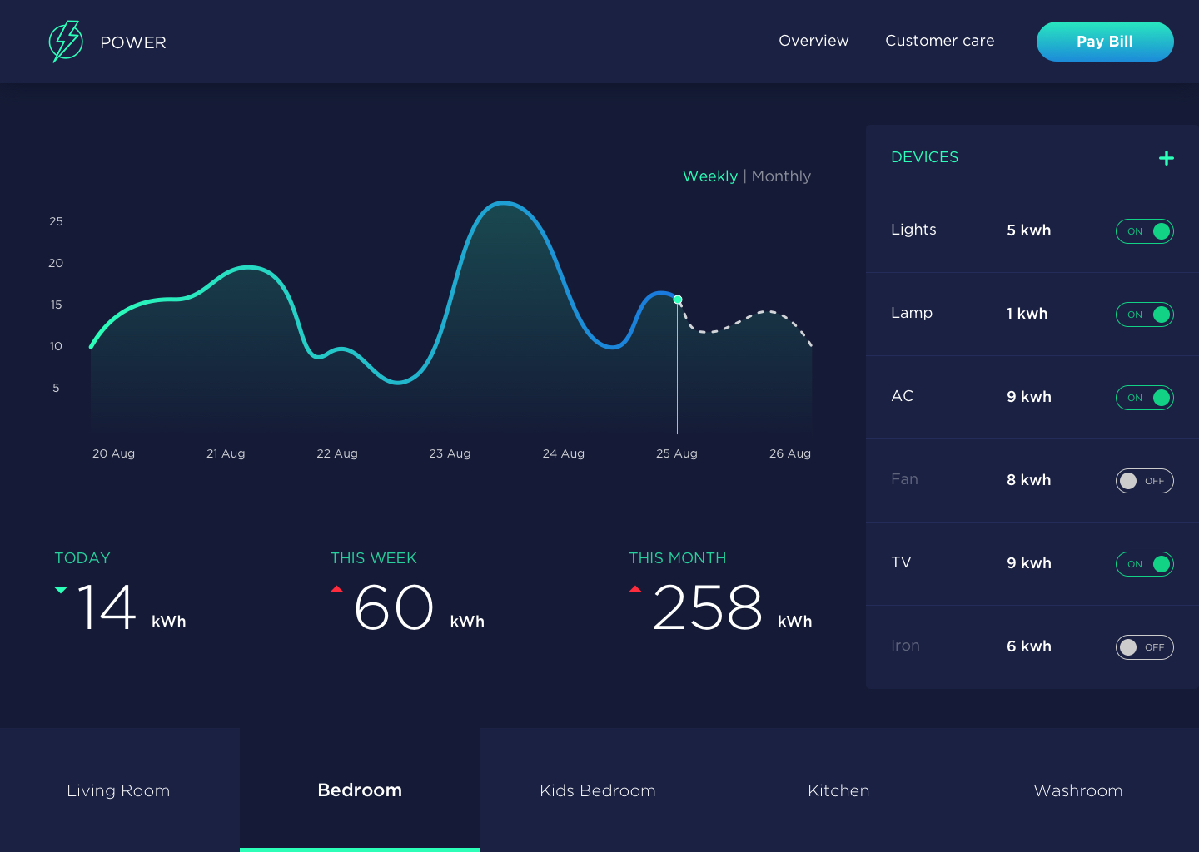
Task: Select the Weekly chart view
Action: 710,176
